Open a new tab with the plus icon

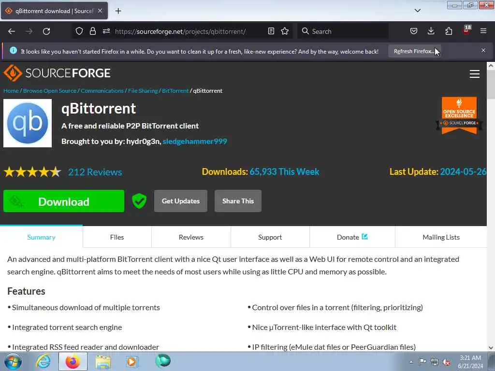click(x=118, y=11)
